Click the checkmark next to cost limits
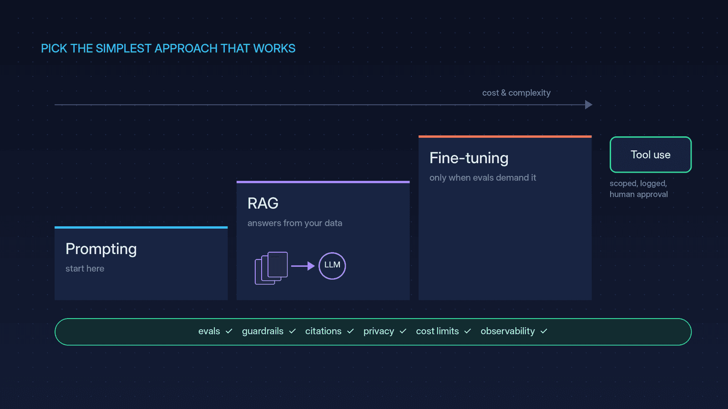 click(467, 331)
